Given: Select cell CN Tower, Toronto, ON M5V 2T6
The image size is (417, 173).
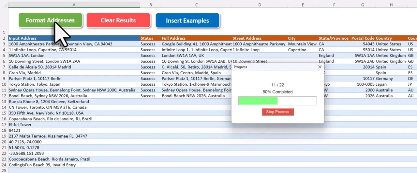Looking at the screenshot, I should [74, 107].
